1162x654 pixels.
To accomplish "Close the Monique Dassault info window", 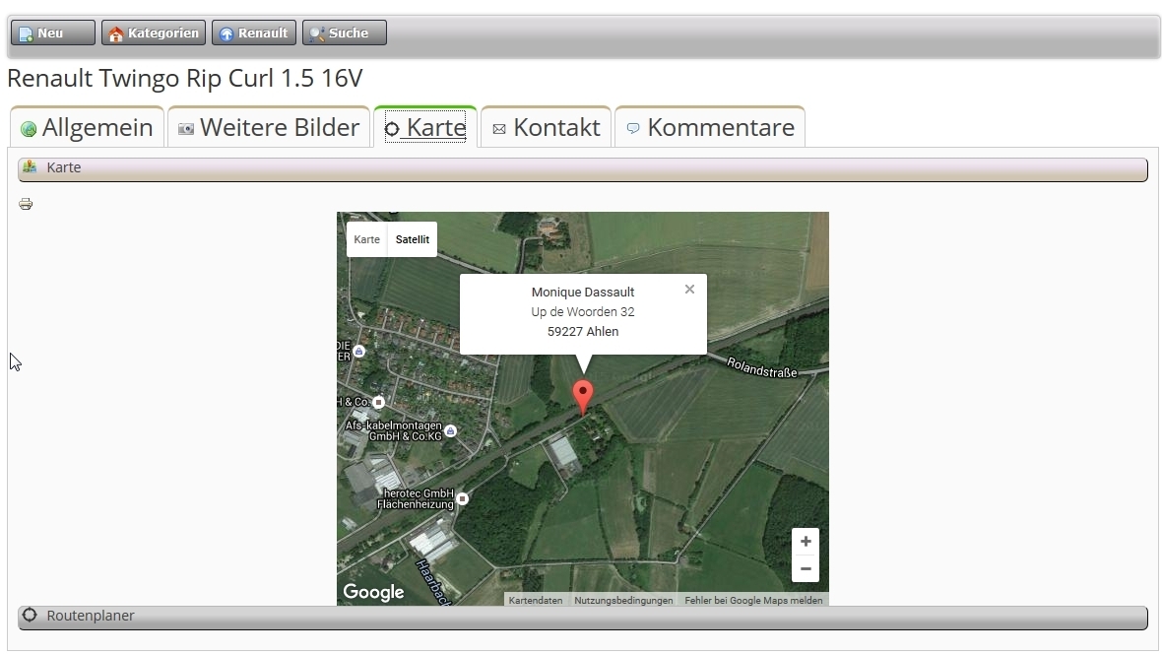I will pyautogui.click(x=690, y=290).
